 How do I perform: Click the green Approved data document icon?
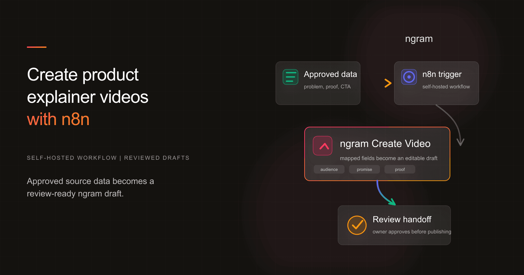pos(290,77)
